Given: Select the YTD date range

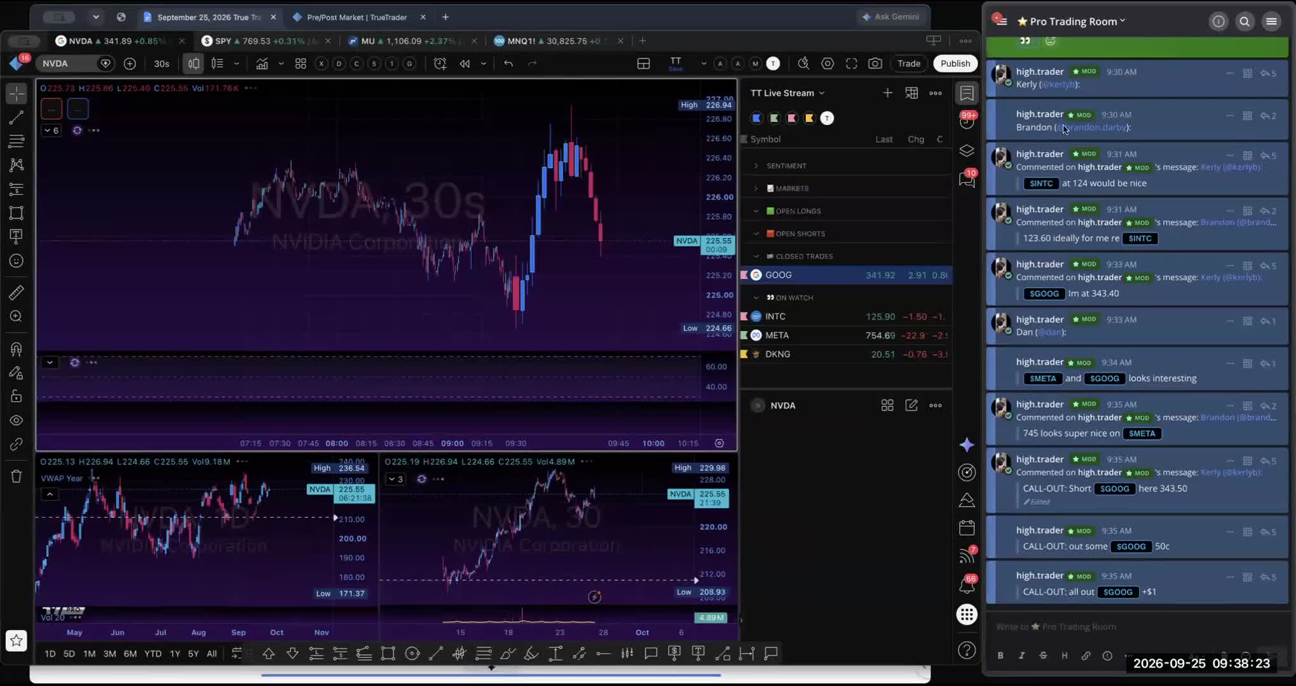Looking at the screenshot, I should (x=153, y=654).
